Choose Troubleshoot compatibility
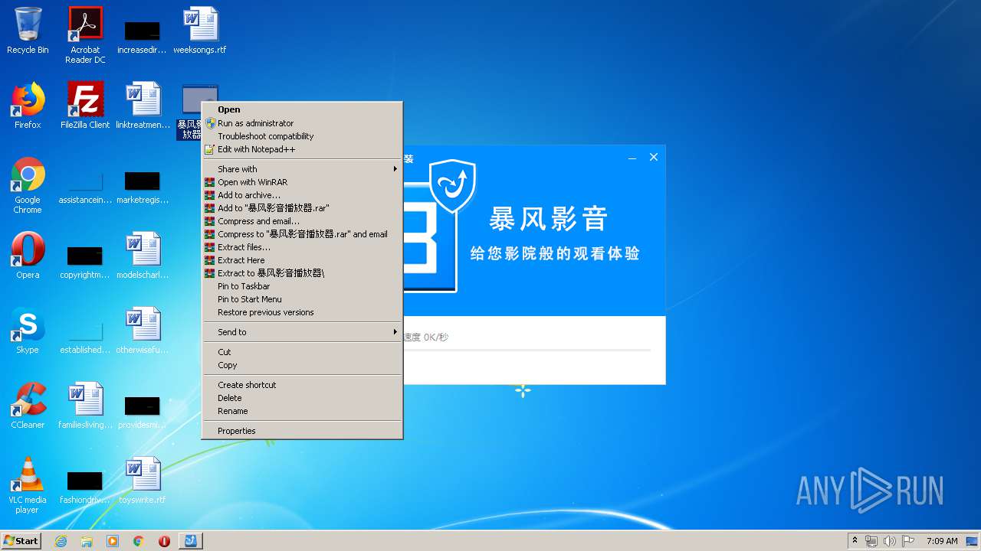This screenshot has width=981, height=551. 302,136
